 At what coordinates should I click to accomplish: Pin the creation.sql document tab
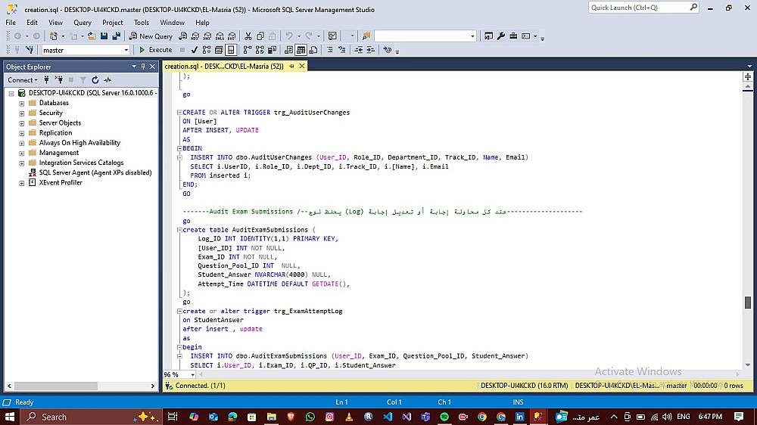290,67
